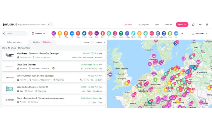Choose the HTML category icon
212x128 pixels.
click(x=66, y=33)
